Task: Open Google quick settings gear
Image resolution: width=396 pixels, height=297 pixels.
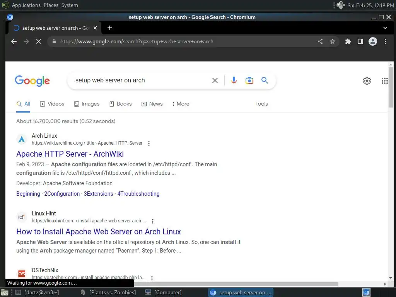Action: [367, 81]
